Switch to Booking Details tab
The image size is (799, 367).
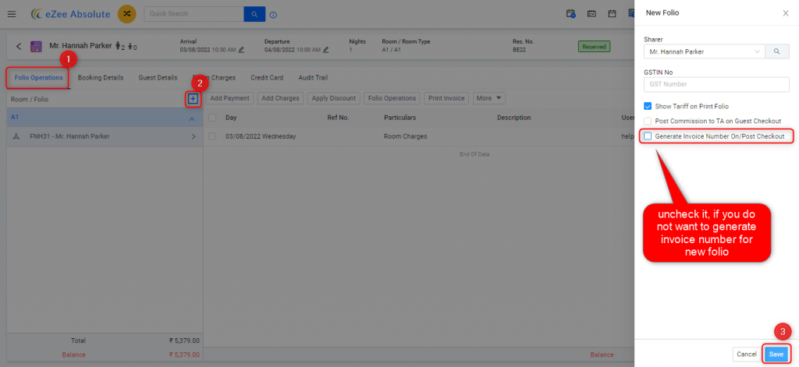(101, 78)
